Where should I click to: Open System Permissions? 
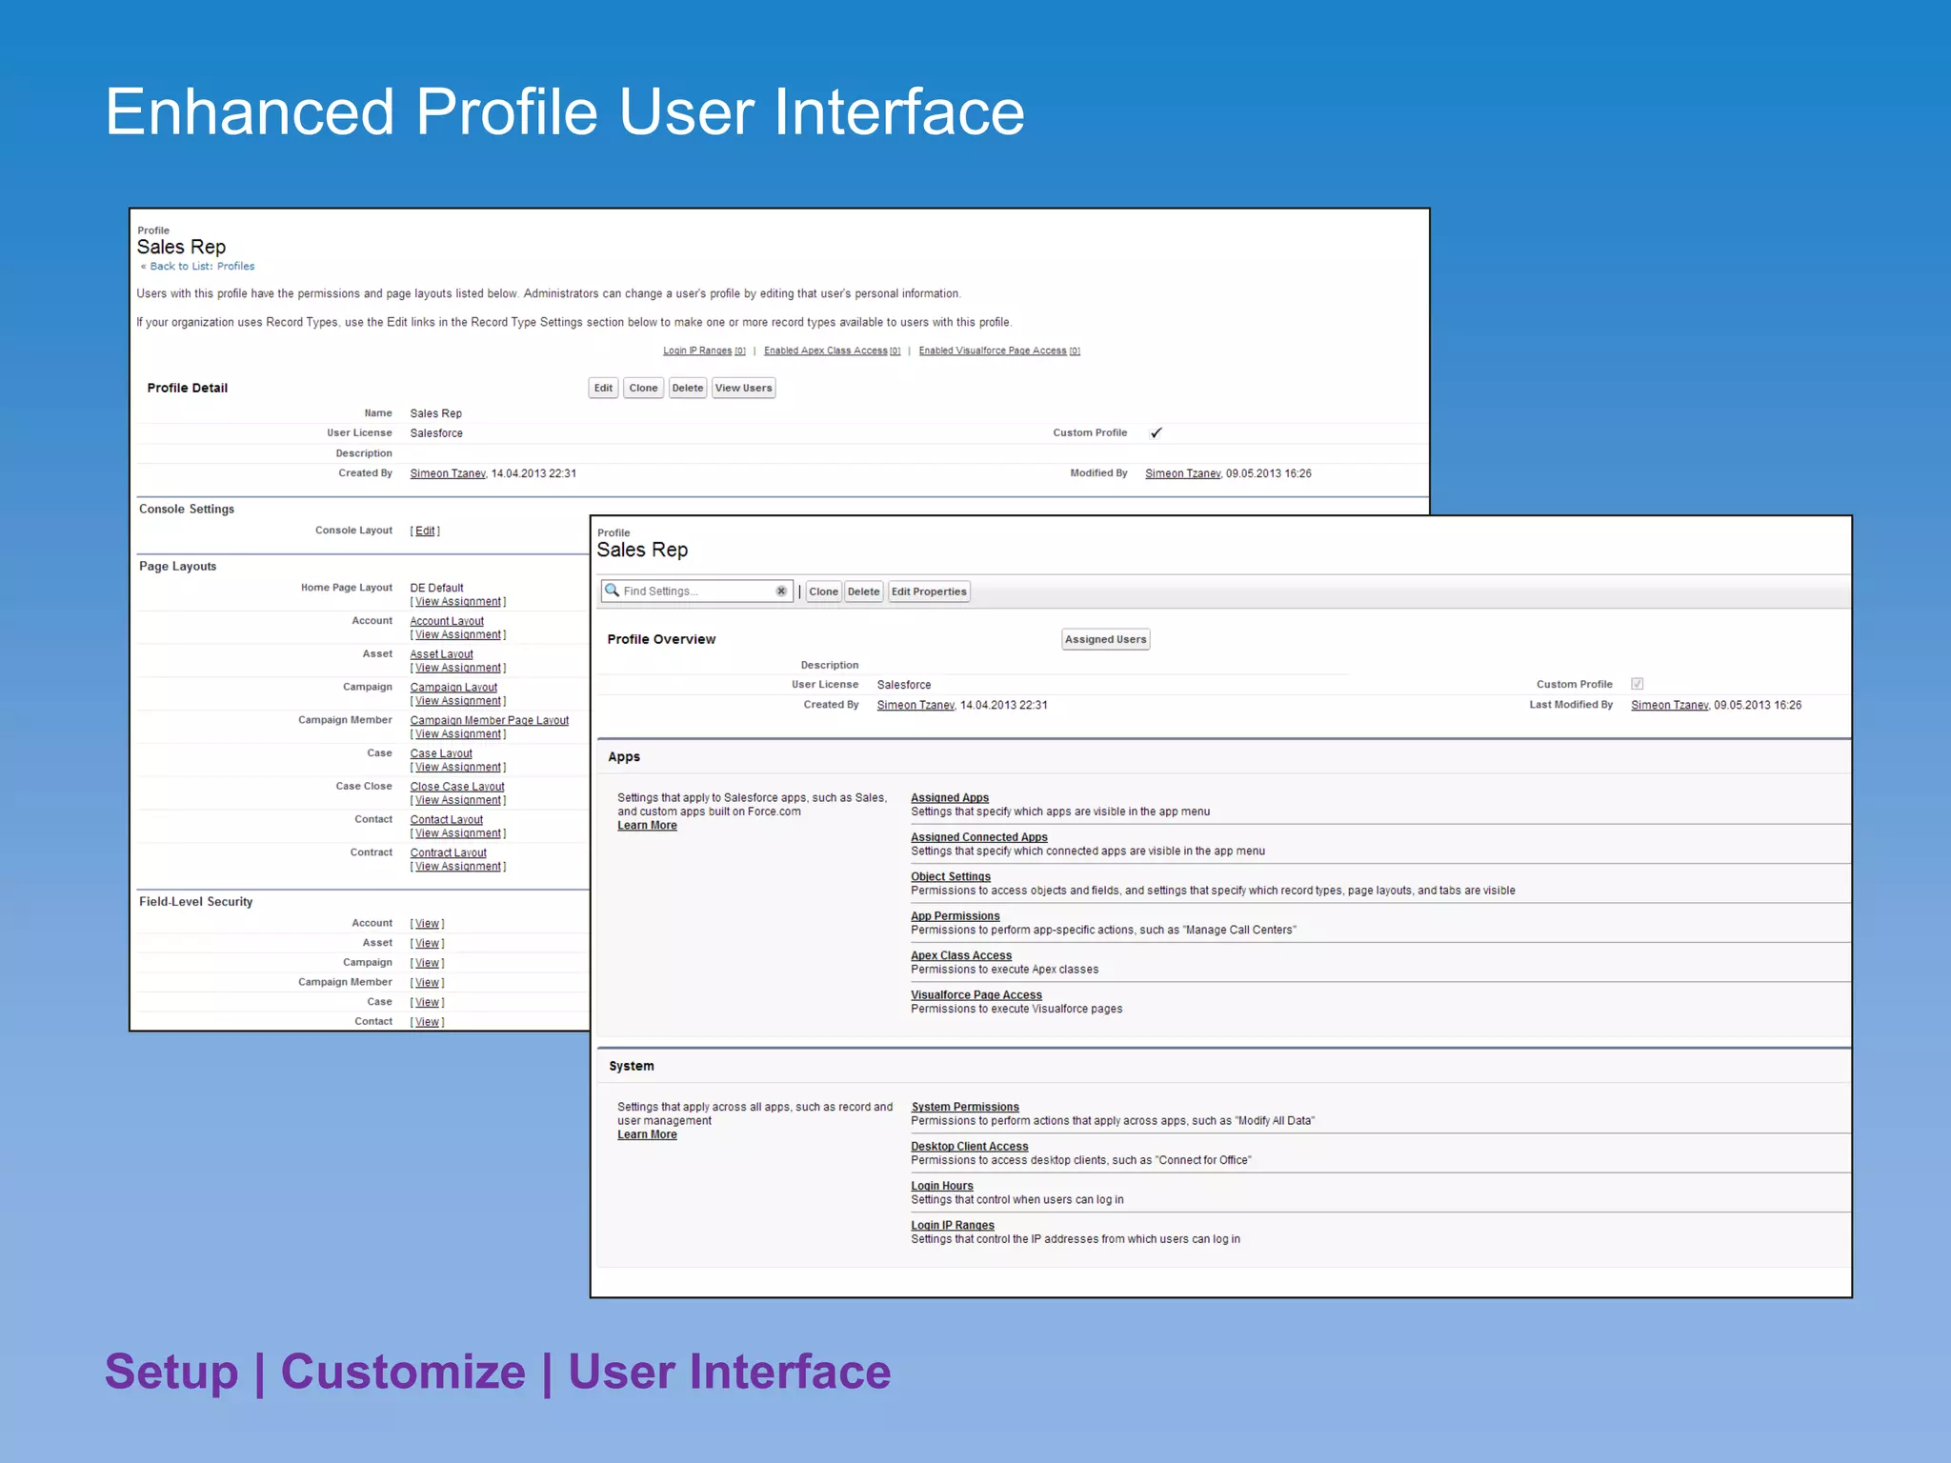(x=965, y=1107)
